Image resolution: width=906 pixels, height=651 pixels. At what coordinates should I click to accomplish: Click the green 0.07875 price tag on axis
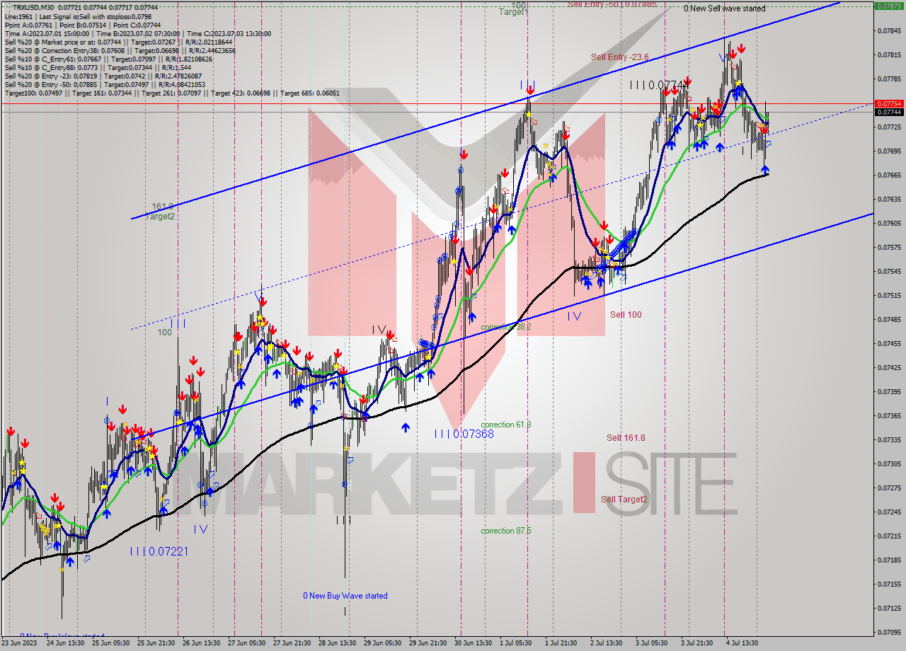pyautogui.click(x=890, y=5)
